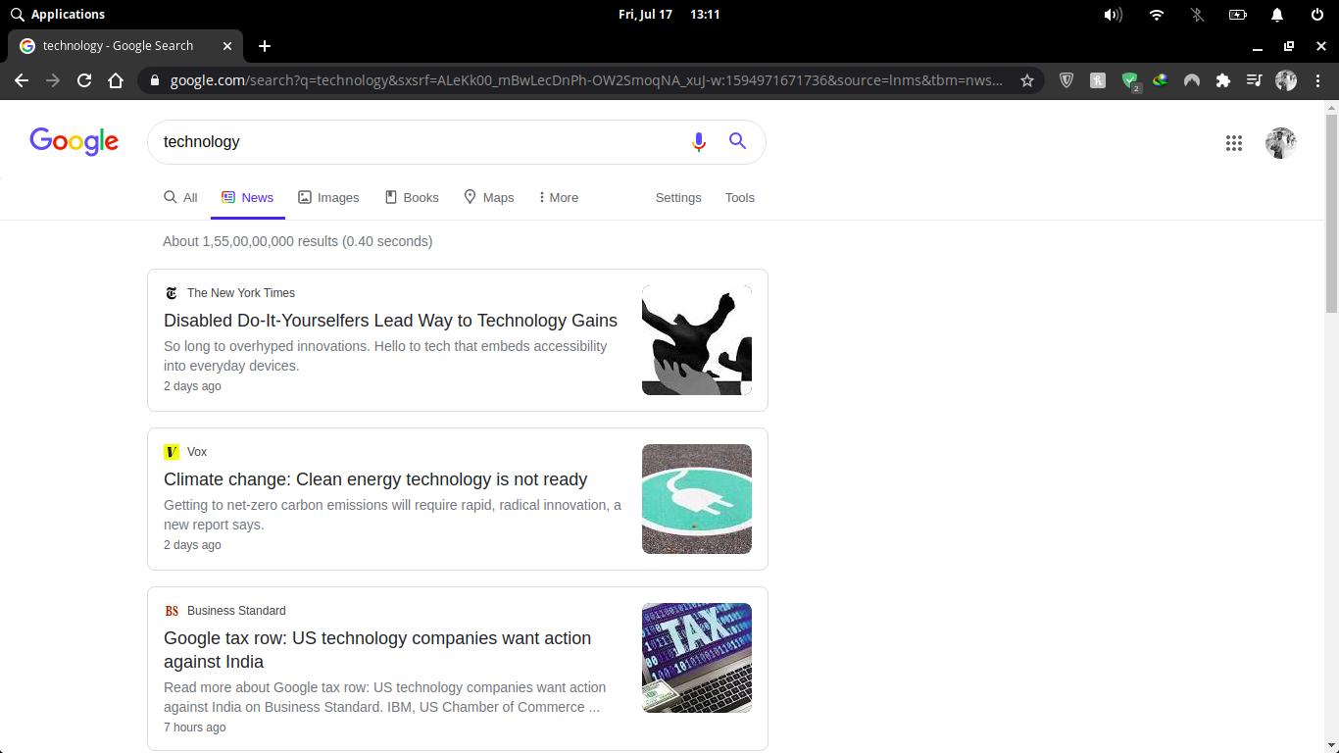Viewport: 1339px width, 753px height.
Task: Click the Bluetooth status icon
Action: tap(1197, 15)
